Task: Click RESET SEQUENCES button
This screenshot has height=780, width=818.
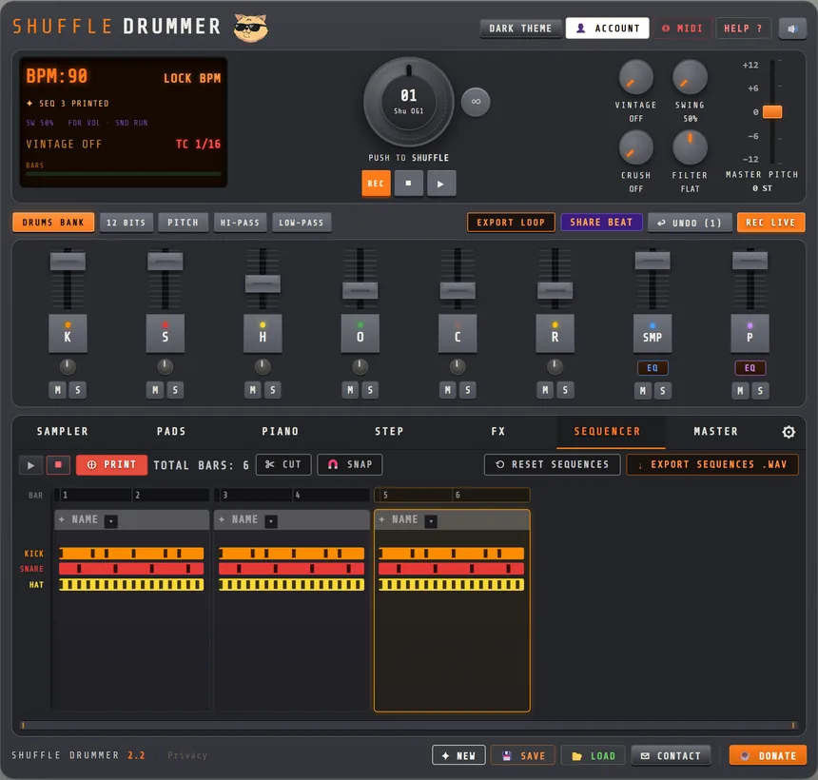Action: click(x=552, y=464)
